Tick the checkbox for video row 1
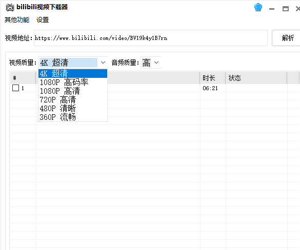The image size is (300, 250). [x=15, y=88]
